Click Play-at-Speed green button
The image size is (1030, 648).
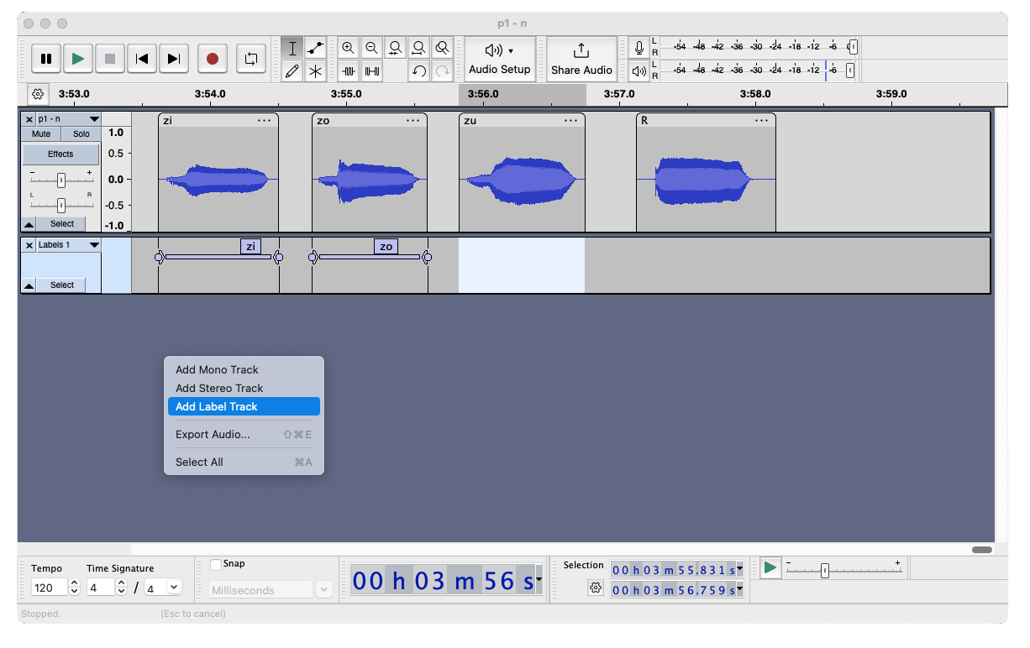770,568
